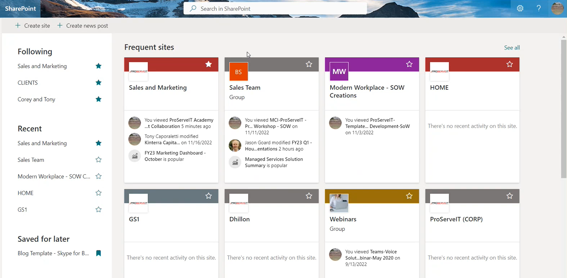Open CLIENTS in the Following list
The image size is (567, 278).
tap(28, 83)
